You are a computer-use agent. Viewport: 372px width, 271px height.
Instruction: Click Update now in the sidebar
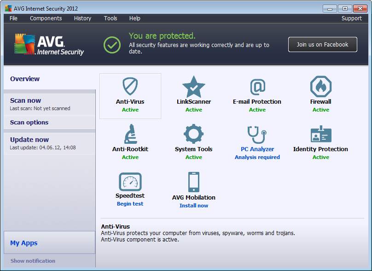click(29, 140)
